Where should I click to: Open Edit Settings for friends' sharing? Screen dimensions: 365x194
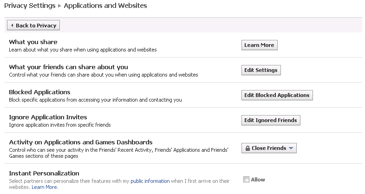click(261, 70)
